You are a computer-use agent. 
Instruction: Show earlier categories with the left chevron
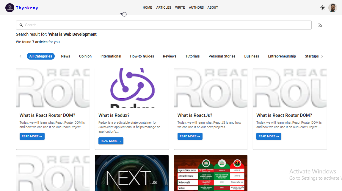(x=21, y=56)
